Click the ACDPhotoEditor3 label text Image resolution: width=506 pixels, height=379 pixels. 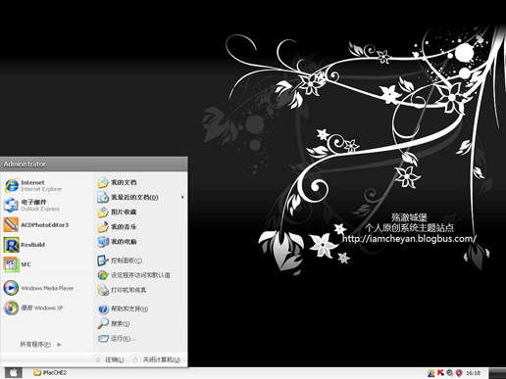(x=45, y=225)
